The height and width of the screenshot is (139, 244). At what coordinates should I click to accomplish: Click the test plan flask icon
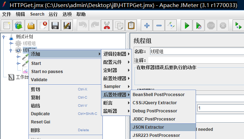point(11,37)
